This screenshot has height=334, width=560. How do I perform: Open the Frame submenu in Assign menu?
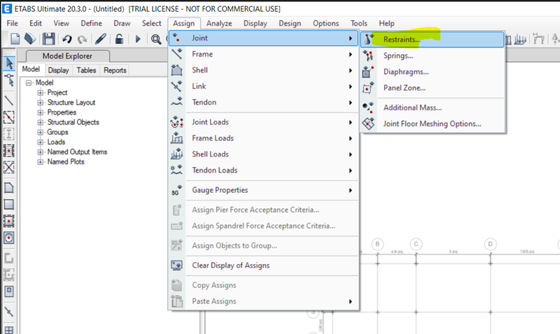tap(264, 55)
